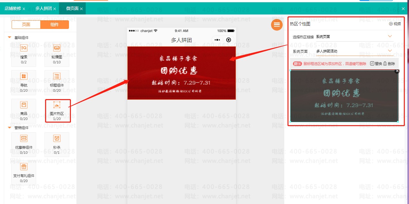409x204 pixels.
Task: Click phone preview three-dots menu icon
Action: tap(217, 40)
